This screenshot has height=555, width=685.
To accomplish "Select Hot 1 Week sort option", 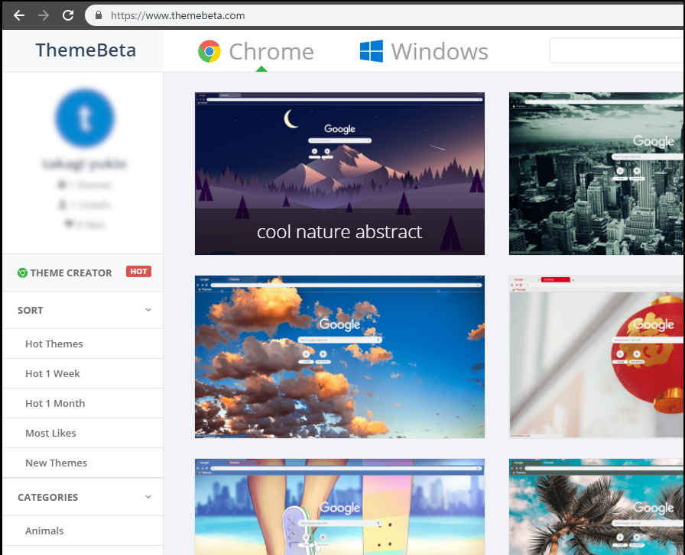I will point(83,373).
